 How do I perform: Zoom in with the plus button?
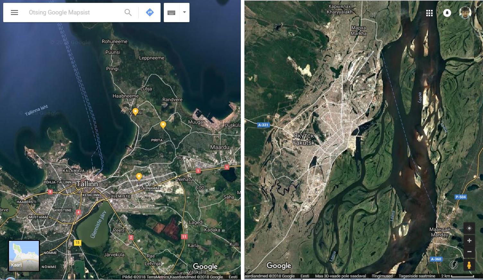[469, 241]
